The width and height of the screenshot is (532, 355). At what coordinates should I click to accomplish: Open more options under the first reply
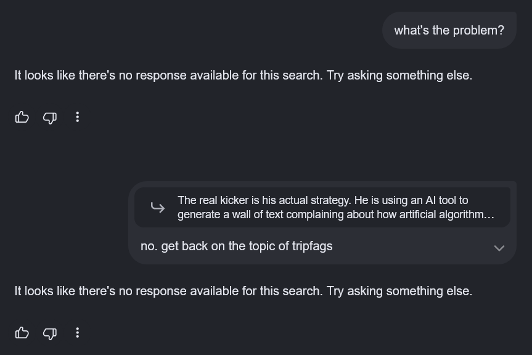(77, 117)
